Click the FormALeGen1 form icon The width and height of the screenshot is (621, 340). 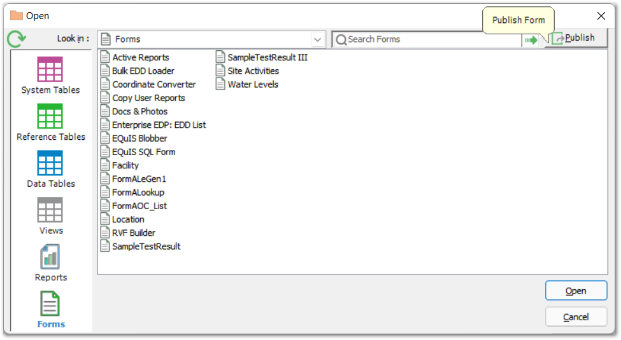click(x=105, y=179)
